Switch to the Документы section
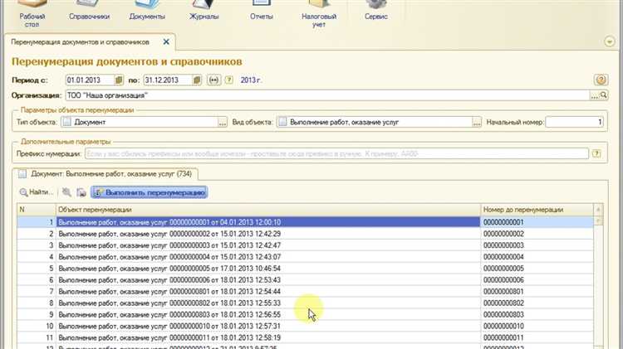 point(147,12)
